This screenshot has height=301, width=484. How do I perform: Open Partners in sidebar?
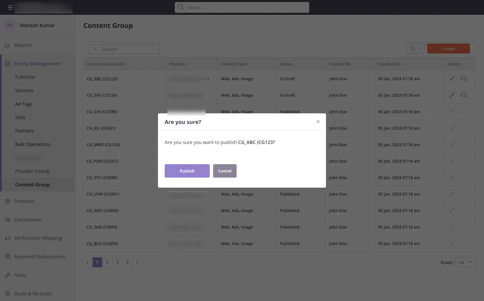click(x=25, y=131)
